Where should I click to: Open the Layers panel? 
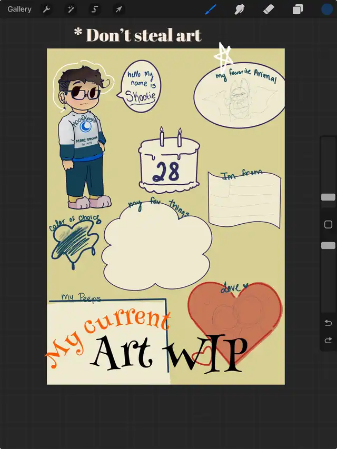pos(298,9)
